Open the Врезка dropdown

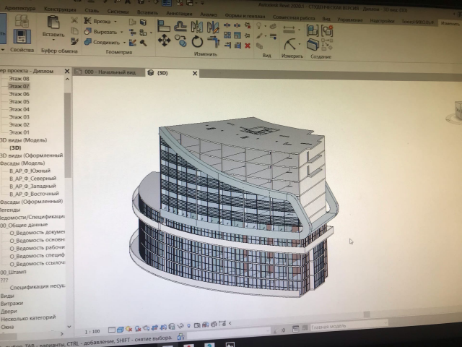[115, 22]
